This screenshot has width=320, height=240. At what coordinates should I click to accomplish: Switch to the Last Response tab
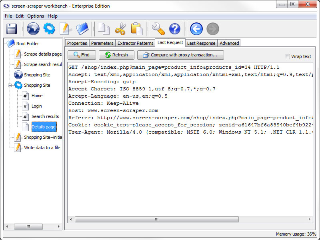pos(201,43)
